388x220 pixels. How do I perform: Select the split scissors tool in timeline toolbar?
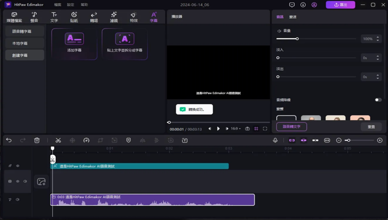tap(58, 141)
